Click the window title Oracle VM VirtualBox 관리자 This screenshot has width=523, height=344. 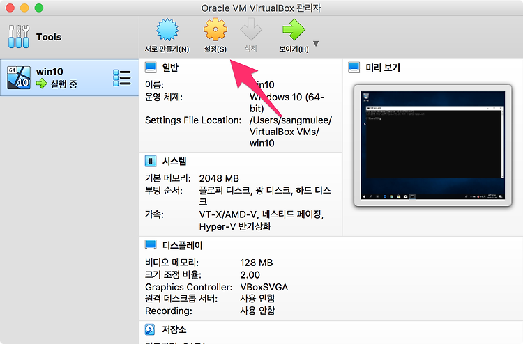261,8
